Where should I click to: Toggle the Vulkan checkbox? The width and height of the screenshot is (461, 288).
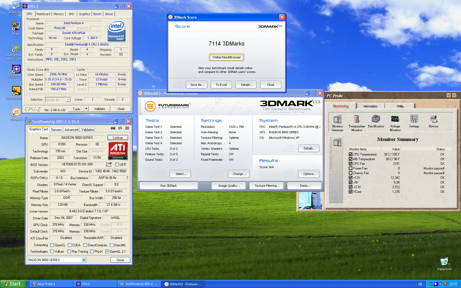[52, 252]
